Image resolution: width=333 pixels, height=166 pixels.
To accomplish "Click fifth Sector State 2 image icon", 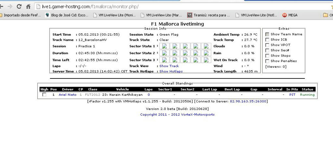I will tap(206, 53).
